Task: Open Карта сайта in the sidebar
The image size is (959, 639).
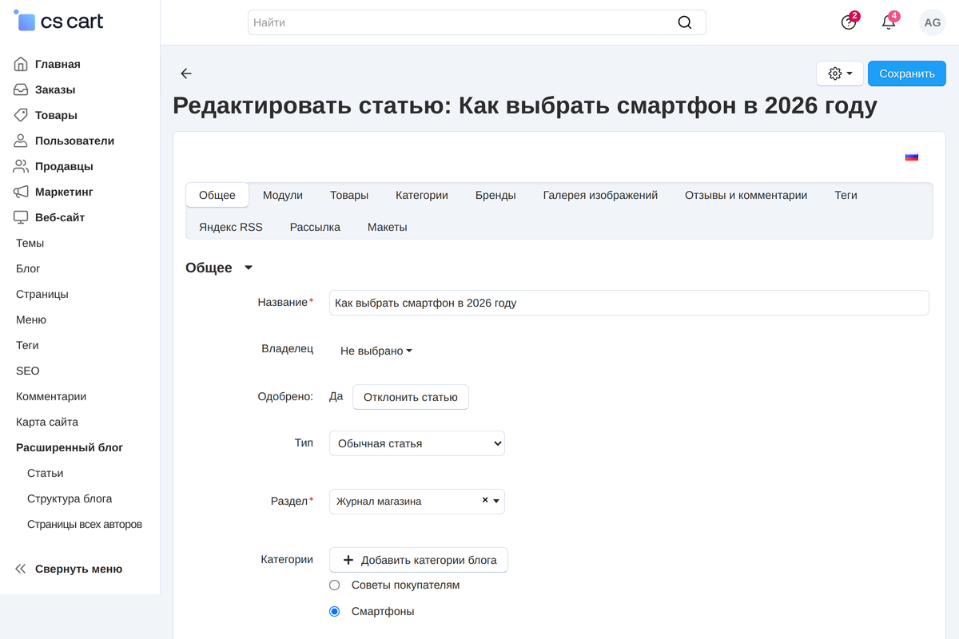Action: [47, 422]
